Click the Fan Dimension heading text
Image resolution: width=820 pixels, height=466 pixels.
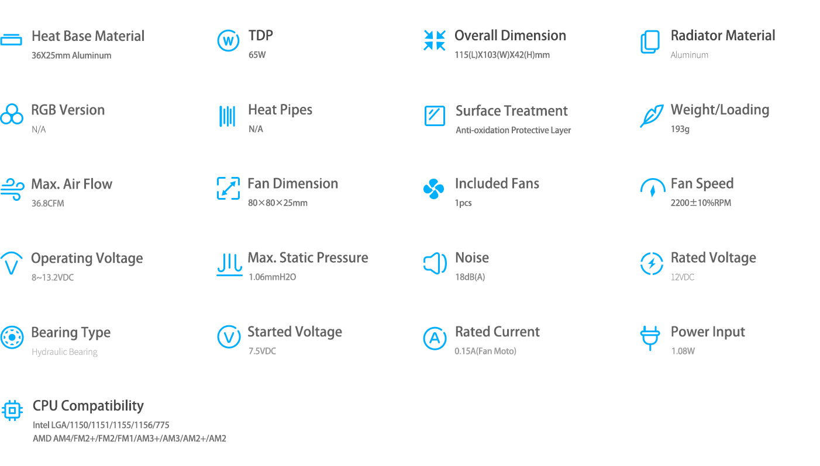293,183
